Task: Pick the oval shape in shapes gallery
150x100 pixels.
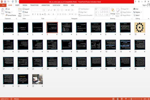Action: coord(105,9)
